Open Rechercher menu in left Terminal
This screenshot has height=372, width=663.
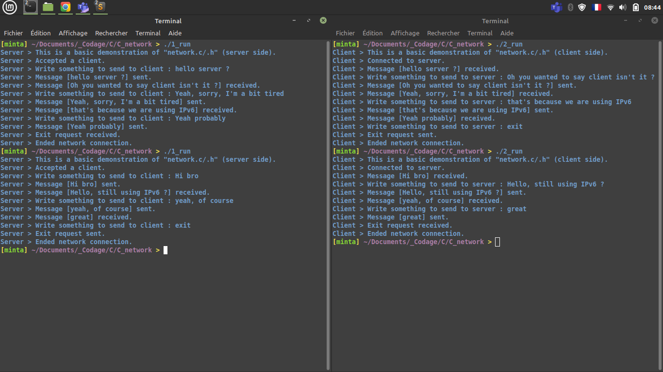click(111, 33)
